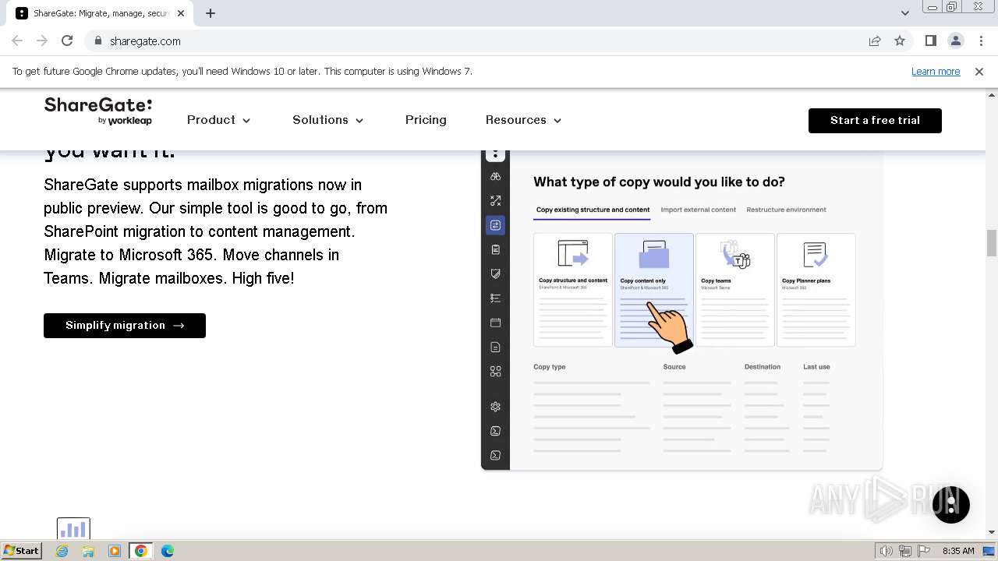The image size is (998, 561).
Task: Toggle Chrome side panel
Action: tap(931, 41)
